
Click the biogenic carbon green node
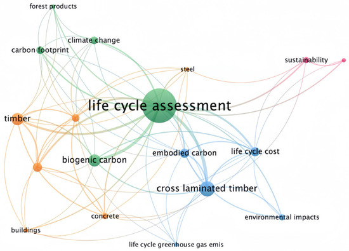coord(95,160)
